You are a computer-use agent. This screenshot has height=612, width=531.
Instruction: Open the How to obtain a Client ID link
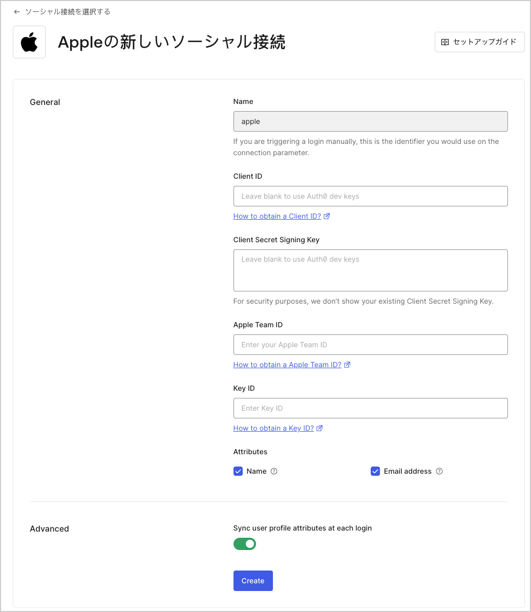click(x=276, y=216)
